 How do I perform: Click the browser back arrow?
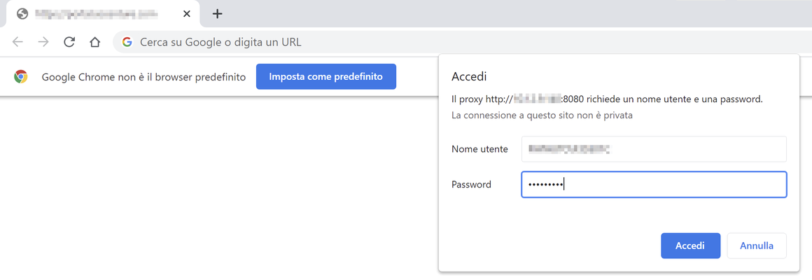point(17,43)
